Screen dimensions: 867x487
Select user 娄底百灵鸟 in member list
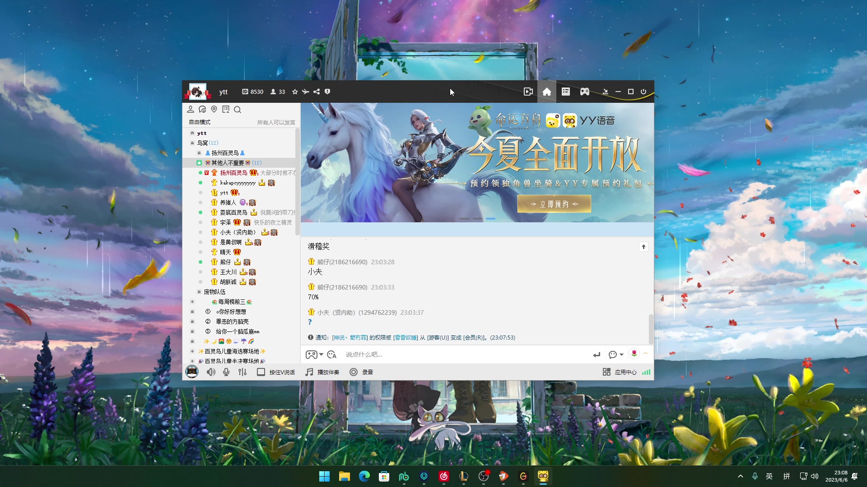tap(233, 212)
